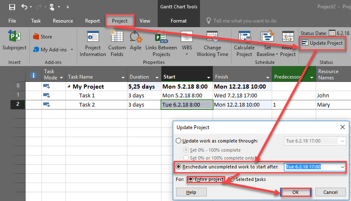Switch to the Project ribbon tab

(x=120, y=20)
